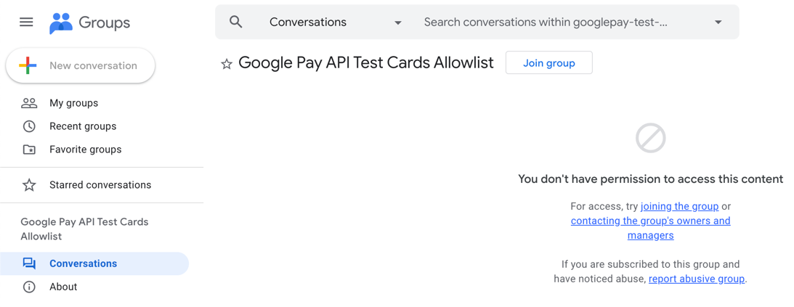Click the search magnifier icon
This screenshot has width=794, height=307.
(x=236, y=22)
